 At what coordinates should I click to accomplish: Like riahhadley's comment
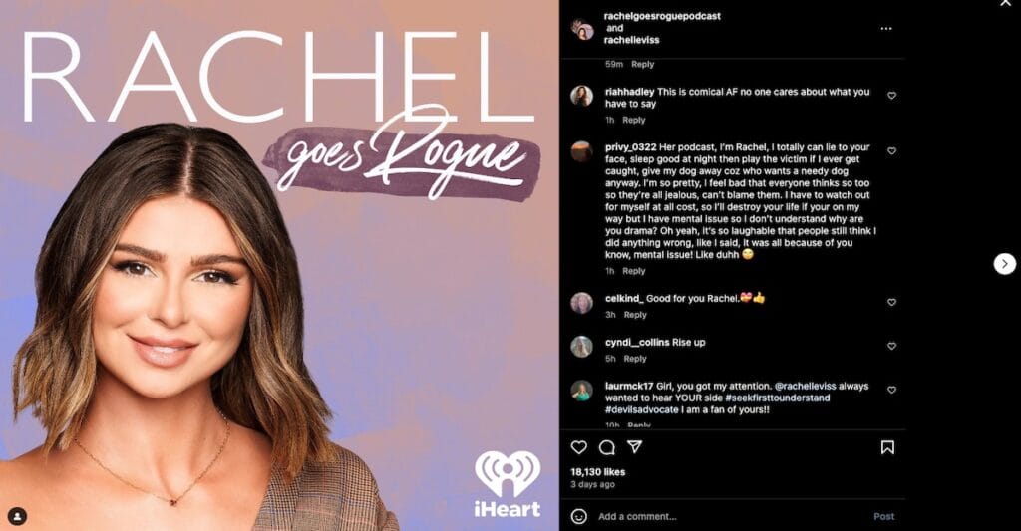892,95
